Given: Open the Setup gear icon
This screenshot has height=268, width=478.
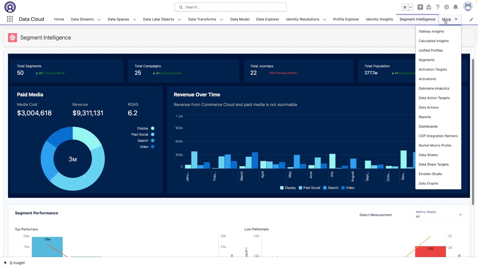Looking at the screenshot, I should click(447, 7).
